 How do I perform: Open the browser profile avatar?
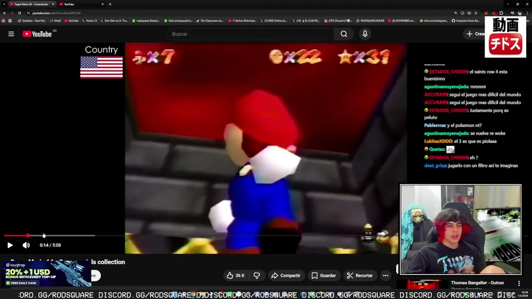point(520,13)
